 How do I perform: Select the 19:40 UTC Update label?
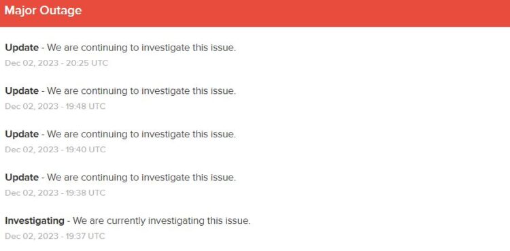[x=22, y=134]
